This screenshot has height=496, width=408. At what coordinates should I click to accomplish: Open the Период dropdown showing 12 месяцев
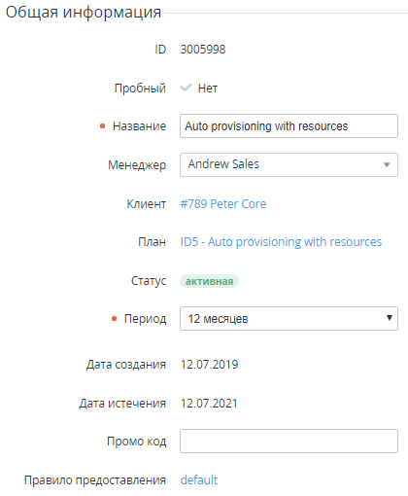[289, 318]
